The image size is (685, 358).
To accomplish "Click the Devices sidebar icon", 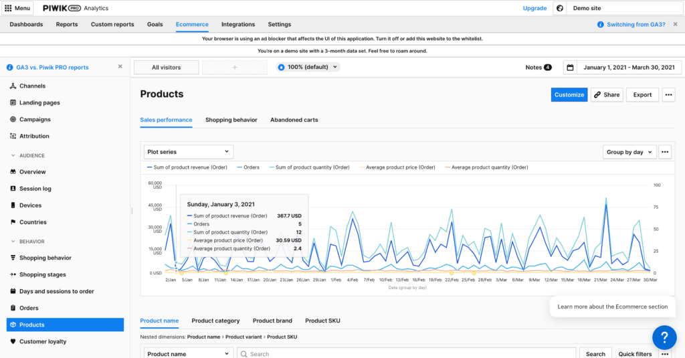I will tap(13, 205).
